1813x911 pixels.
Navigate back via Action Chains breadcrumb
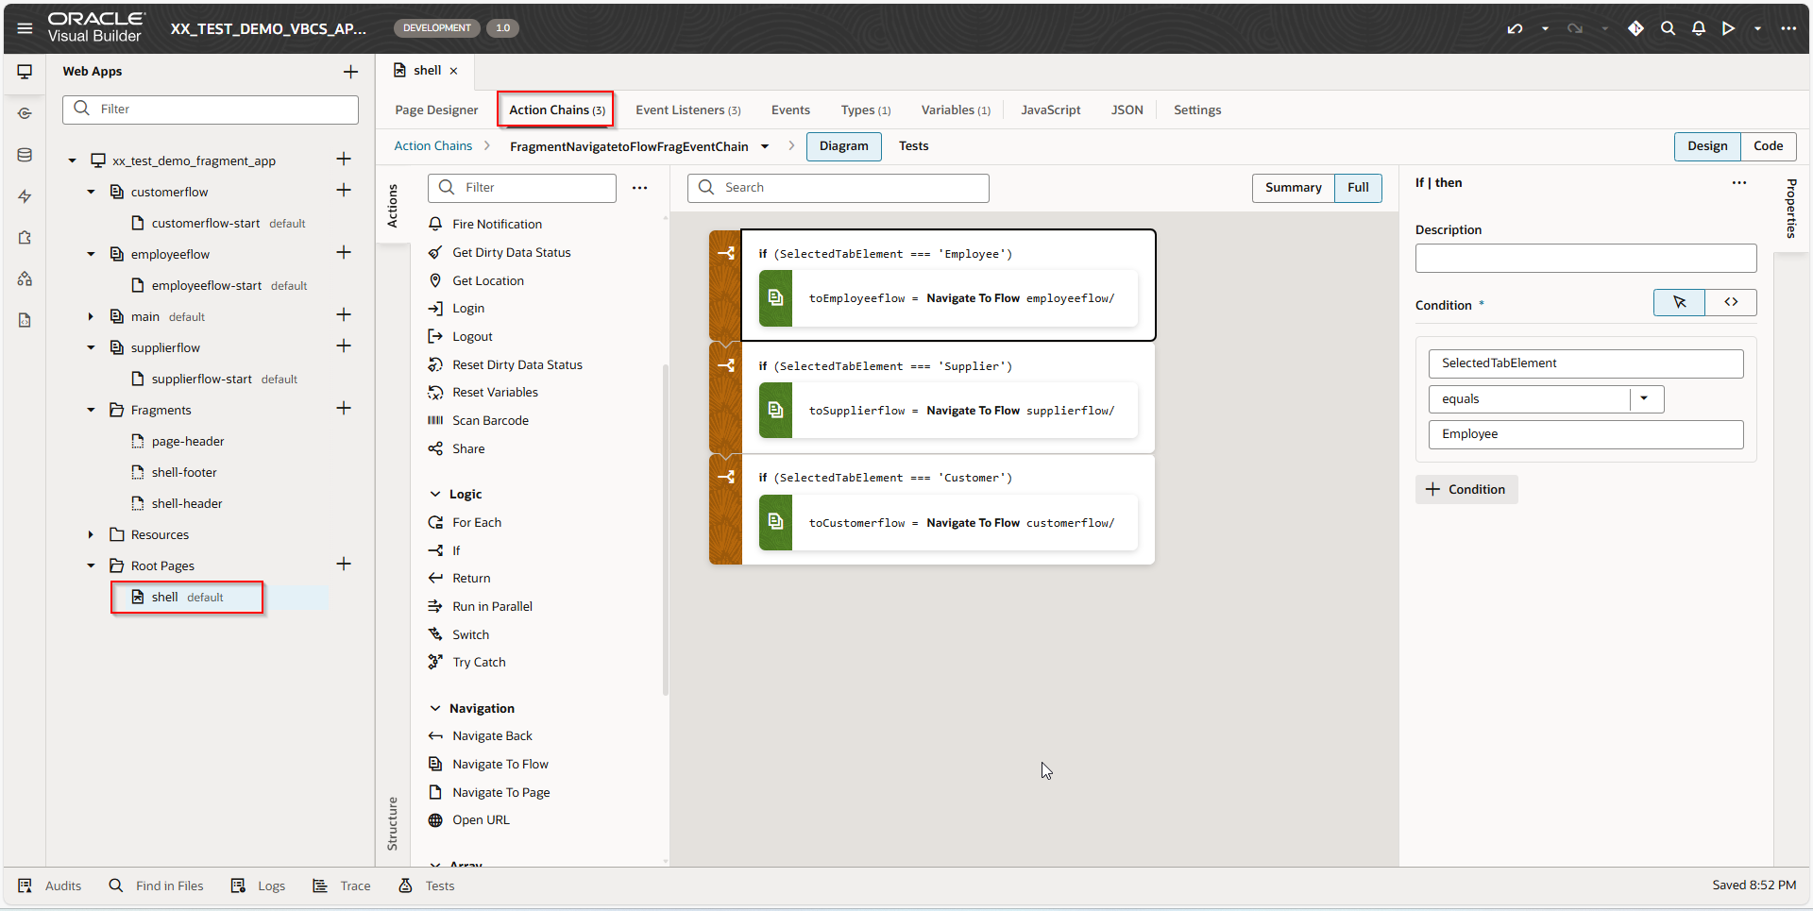coord(434,145)
